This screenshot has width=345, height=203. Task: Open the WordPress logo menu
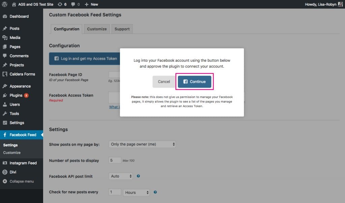tap(5, 4)
